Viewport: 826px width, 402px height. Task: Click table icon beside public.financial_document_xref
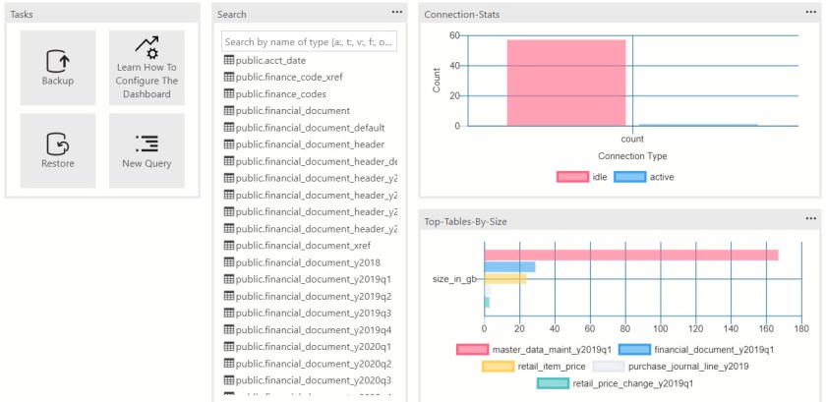point(229,246)
